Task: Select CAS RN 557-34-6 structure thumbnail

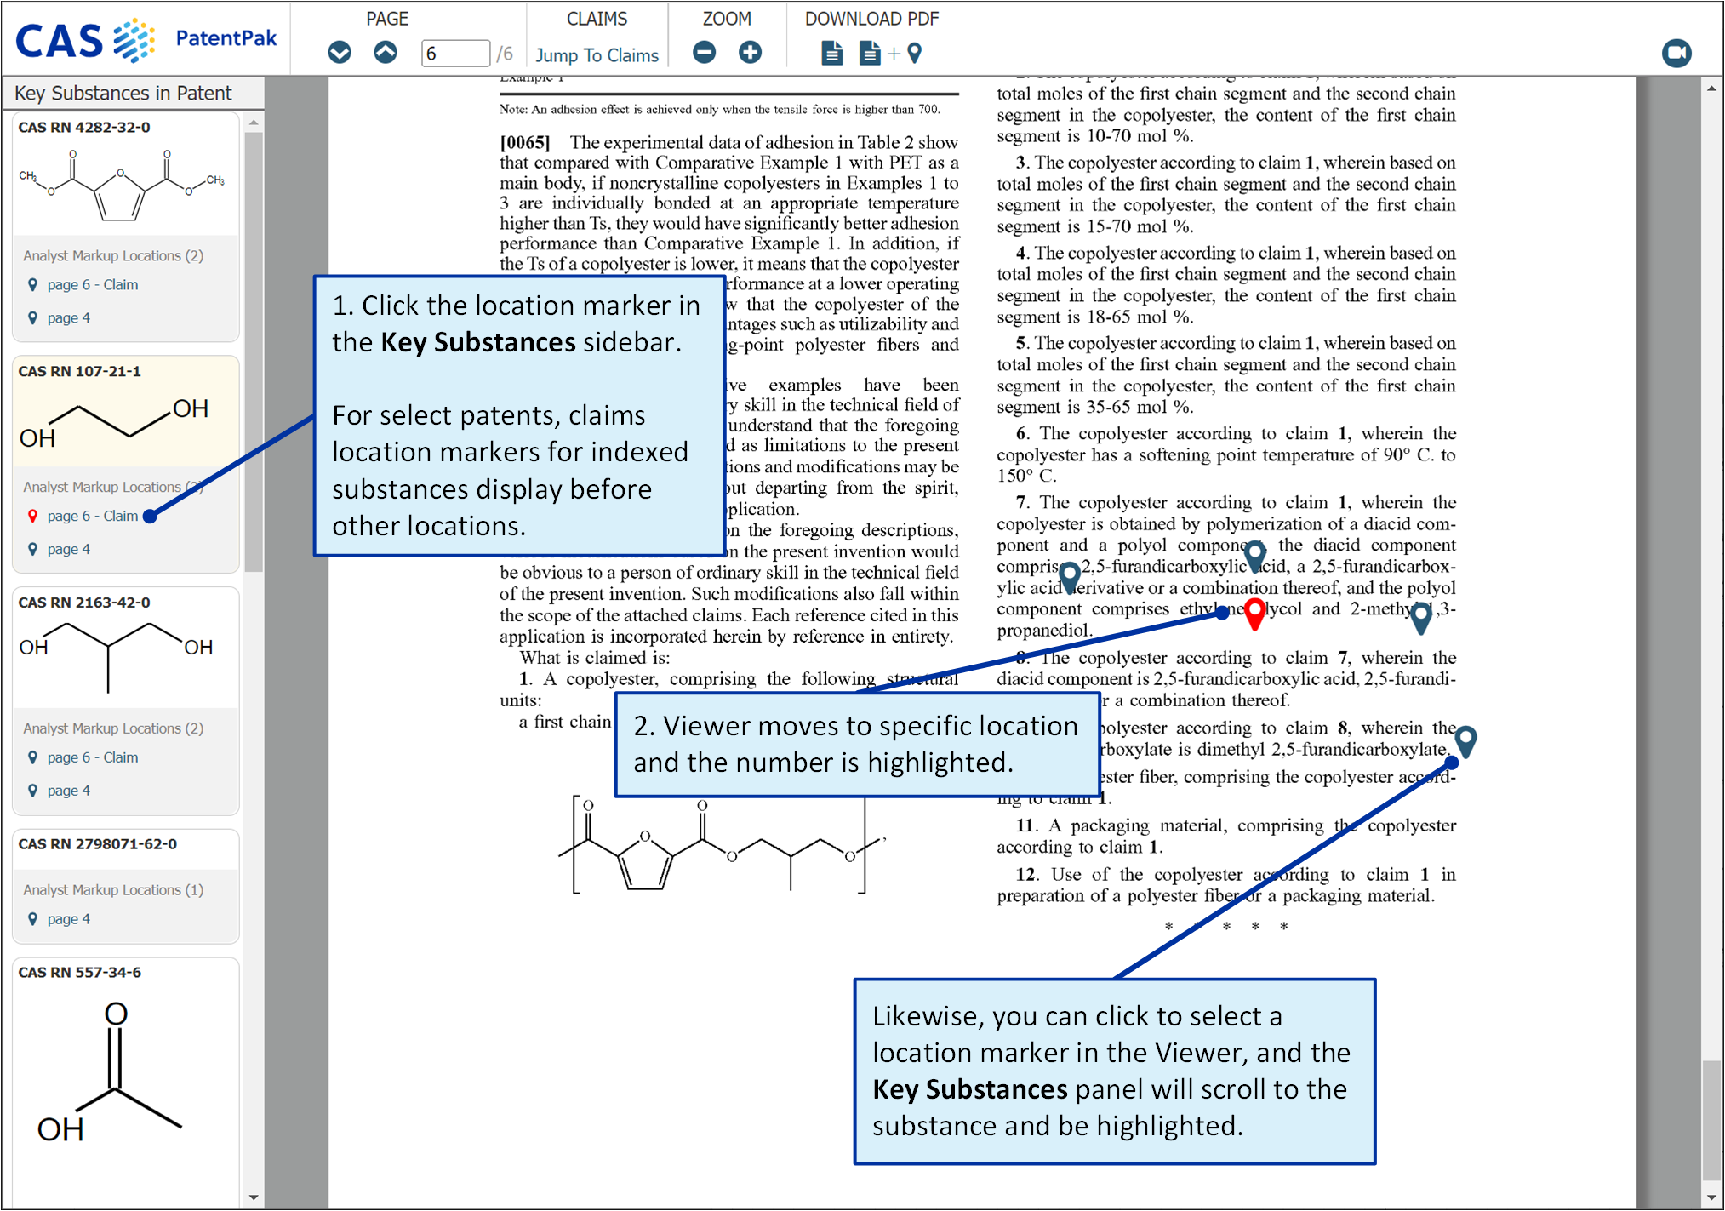Action: (111, 1072)
